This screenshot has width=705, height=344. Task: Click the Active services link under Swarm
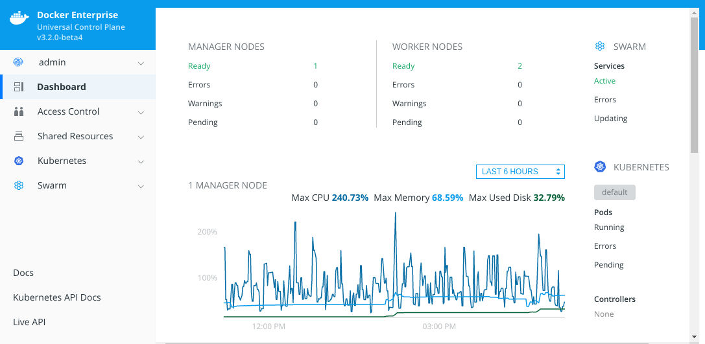tap(604, 81)
